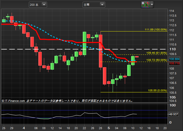Viewport: 183px width, 131px height.
Task: Click the 108.72 (50.00%) Fibonacci label
Action: pos(157,60)
